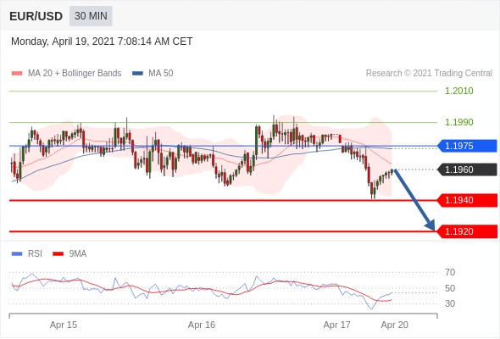Click the Apr 15 date axis label

64,325
